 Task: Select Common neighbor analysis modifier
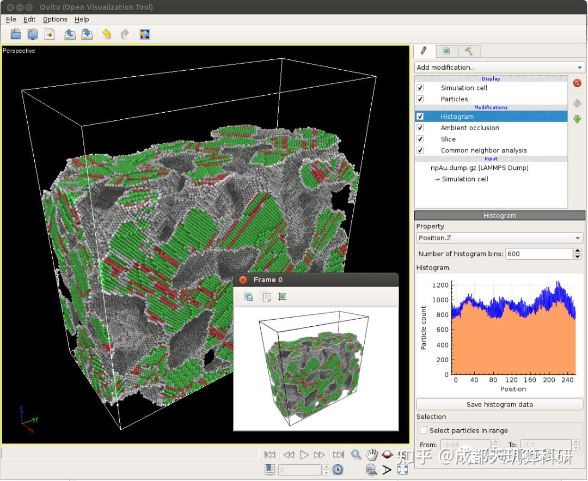pyautogui.click(x=483, y=150)
